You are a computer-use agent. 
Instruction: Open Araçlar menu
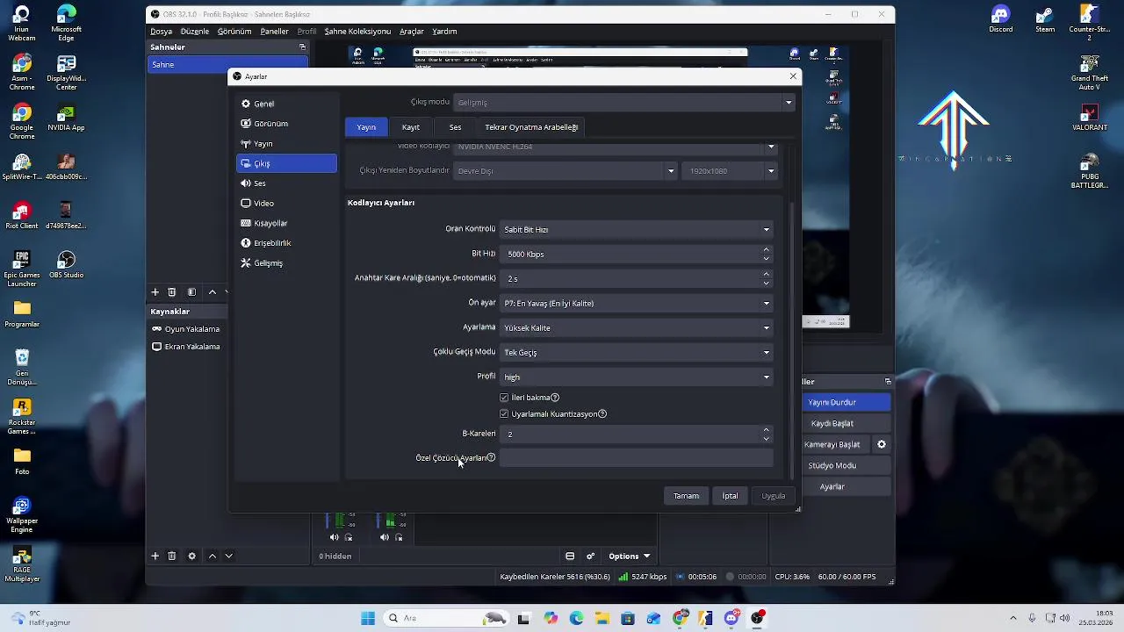412,32
